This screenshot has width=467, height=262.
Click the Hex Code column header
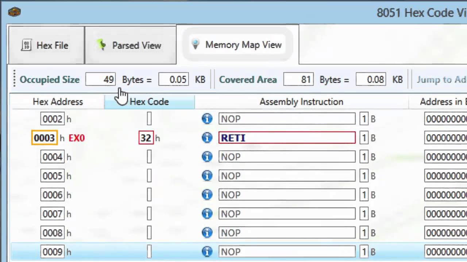pyautogui.click(x=149, y=102)
